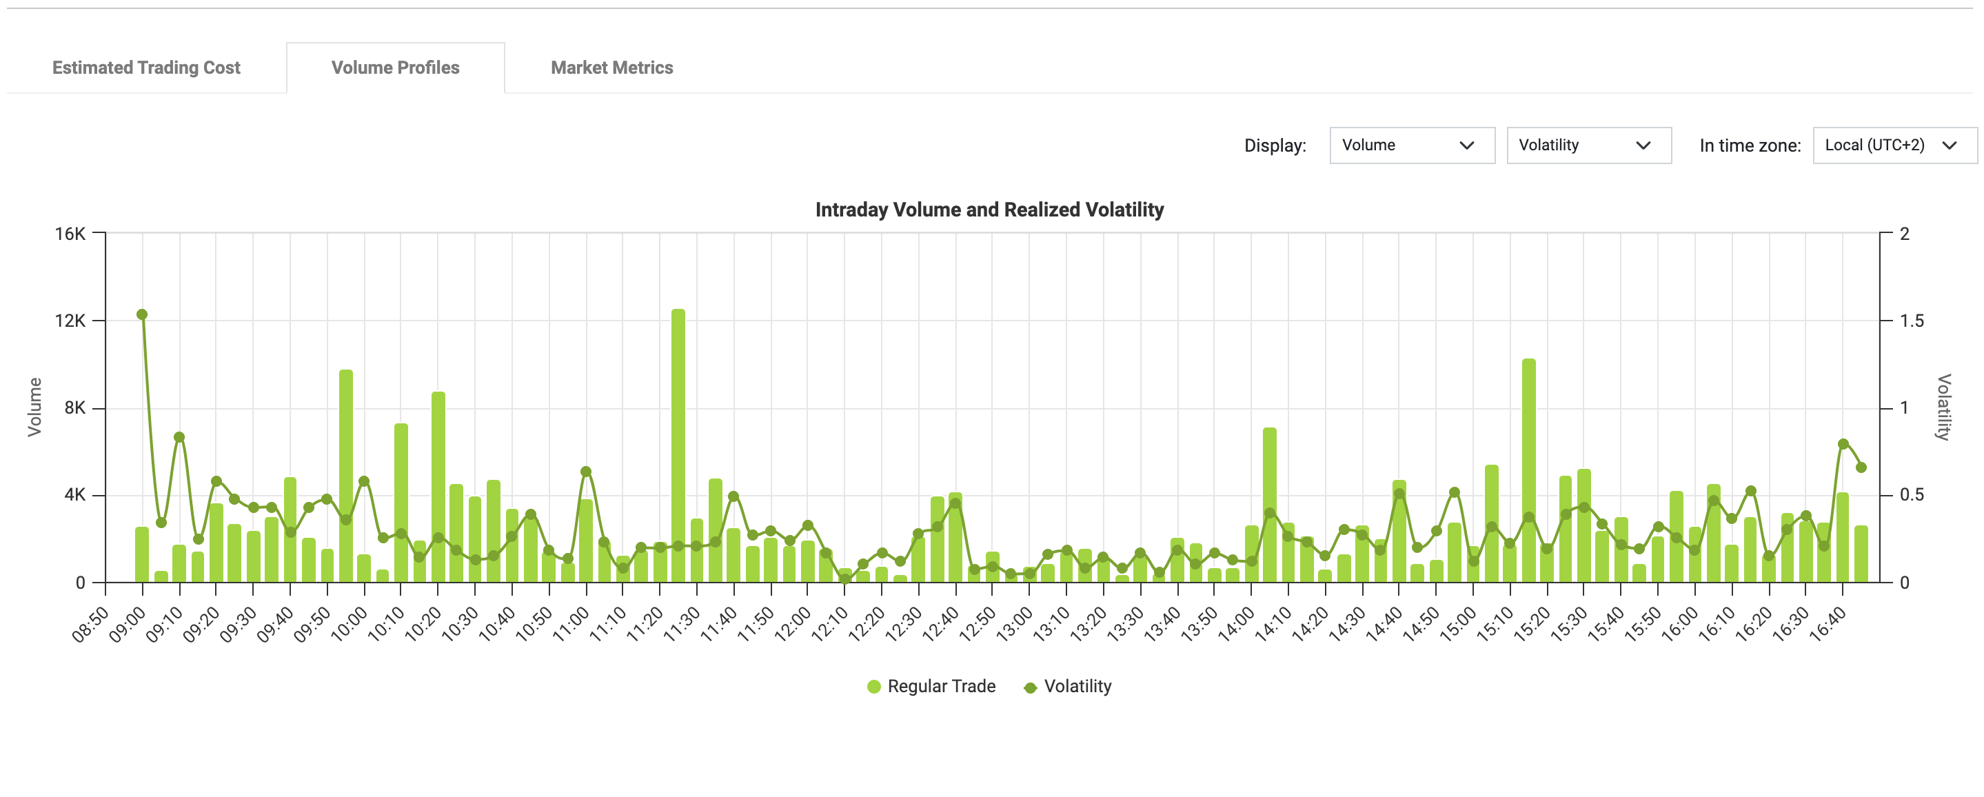The width and height of the screenshot is (1984, 797).
Task: Click the chart title Intraday Volume and Realized Volatility
Action: [989, 210]
